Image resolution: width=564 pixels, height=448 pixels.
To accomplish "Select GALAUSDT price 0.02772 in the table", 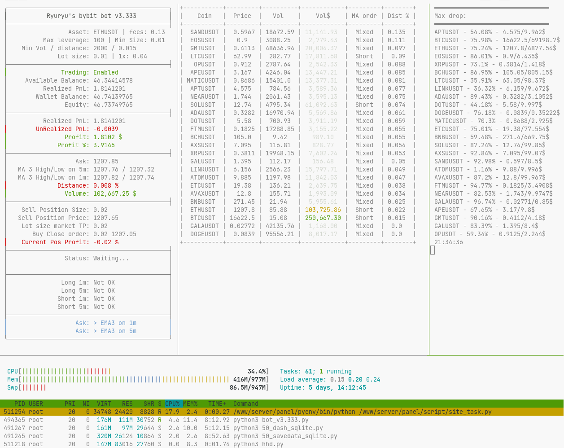I will point(242,226).
